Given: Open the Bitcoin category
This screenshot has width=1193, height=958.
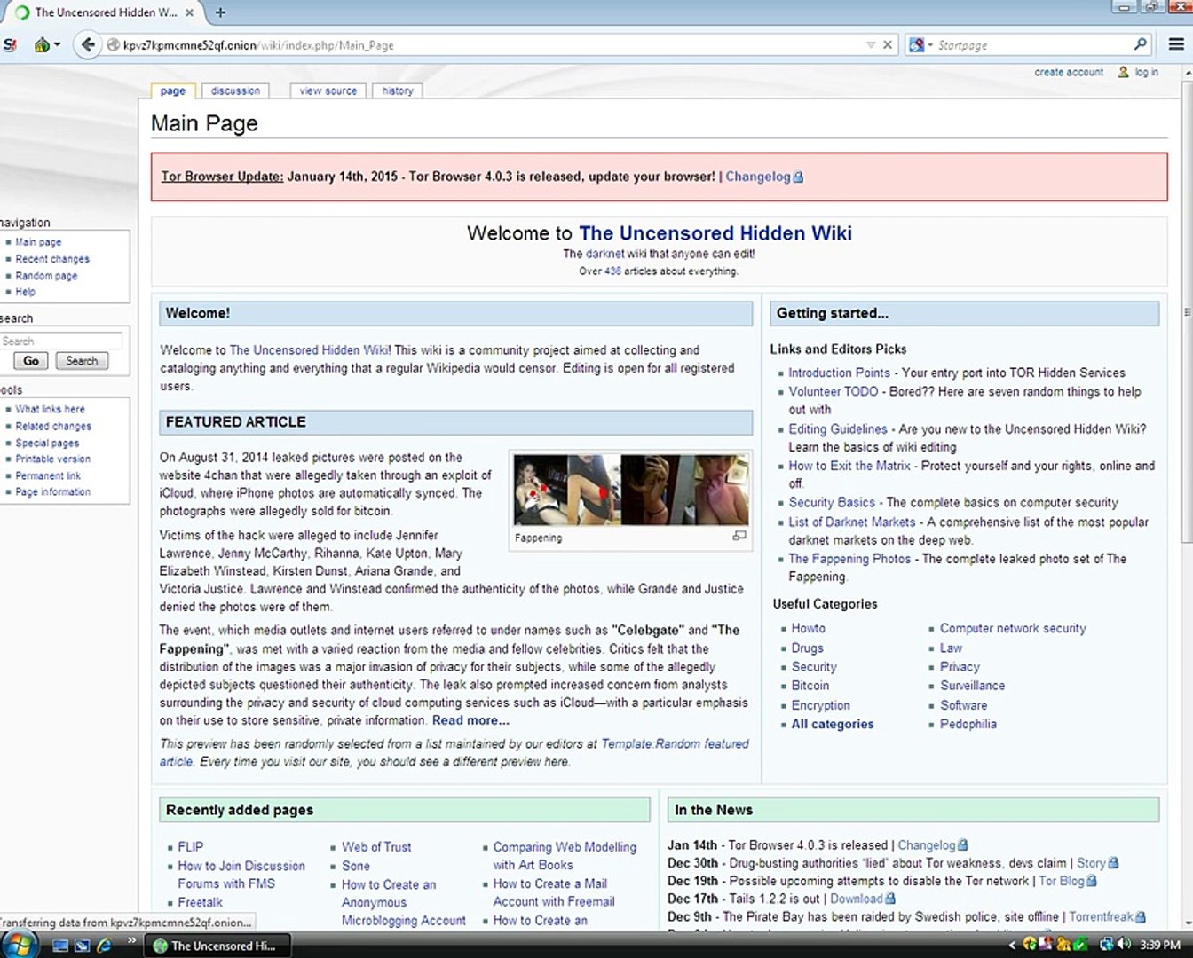Looking at the screenshot, I should pos(810,686).
